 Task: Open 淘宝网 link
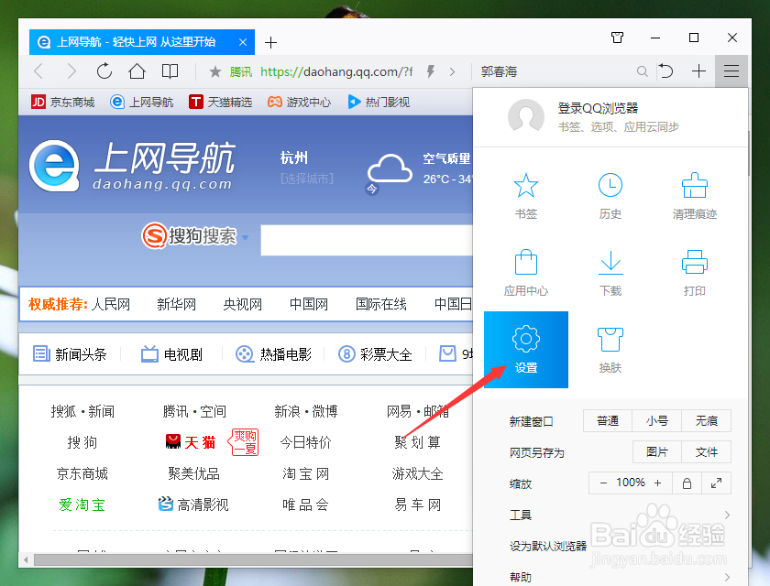[x=305, y=473]
